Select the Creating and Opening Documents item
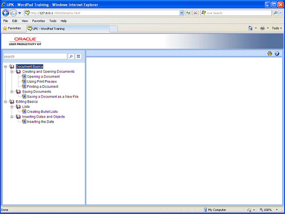Screen dimensions: 285x214 pyautogui.click(x=49, y=71)
